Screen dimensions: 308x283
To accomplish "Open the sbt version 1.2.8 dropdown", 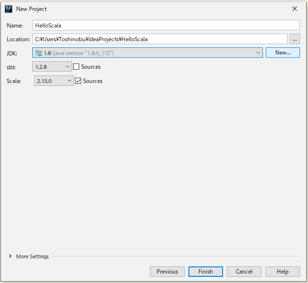I will click(x=52, y=66).
